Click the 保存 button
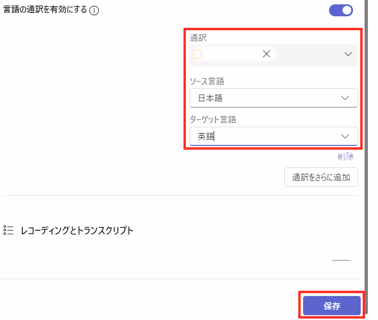 [x=332, y=306]
